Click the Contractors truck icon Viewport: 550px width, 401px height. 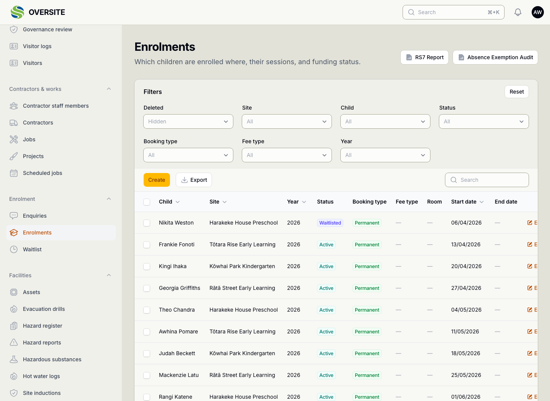[14, 123]
